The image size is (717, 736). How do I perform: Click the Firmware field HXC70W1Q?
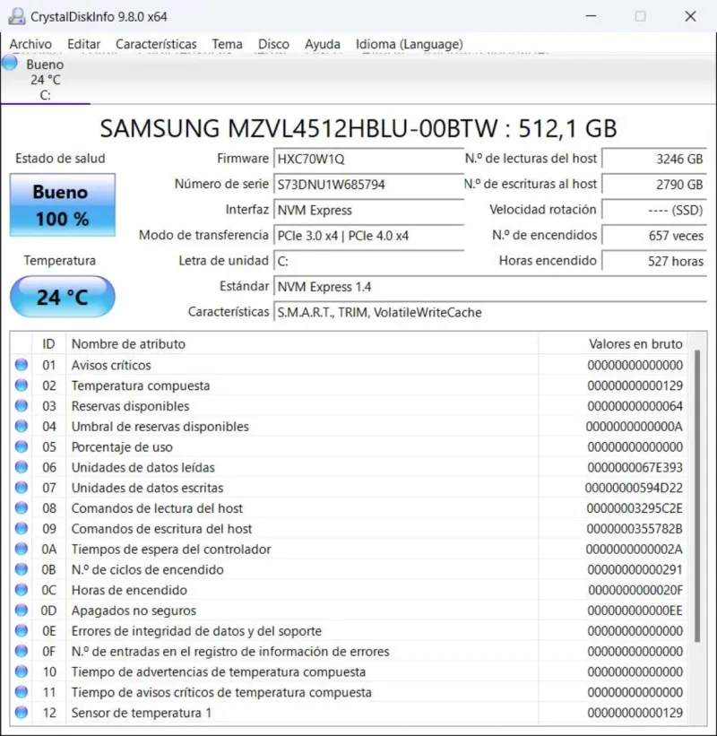tap(369, 159)
